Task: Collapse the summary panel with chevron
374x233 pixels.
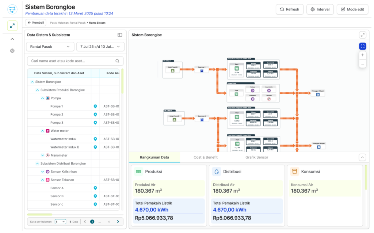Action: click(x=362, y=157)
